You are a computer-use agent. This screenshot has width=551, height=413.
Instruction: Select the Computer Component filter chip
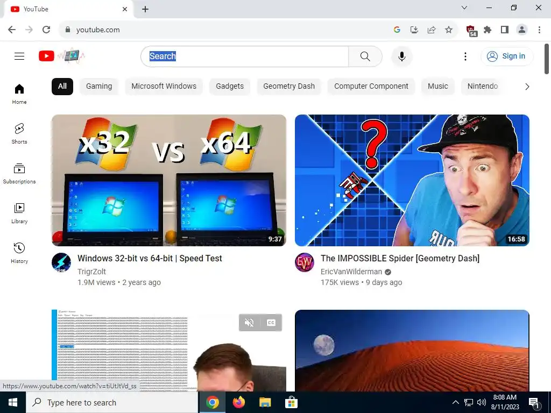coord(371,87)
